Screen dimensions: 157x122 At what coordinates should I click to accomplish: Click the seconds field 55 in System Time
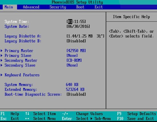pos(82,21)
